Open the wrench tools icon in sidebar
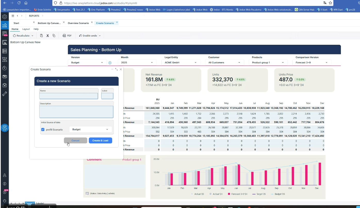This screenshot has height=208, width=360. point(4,94)
